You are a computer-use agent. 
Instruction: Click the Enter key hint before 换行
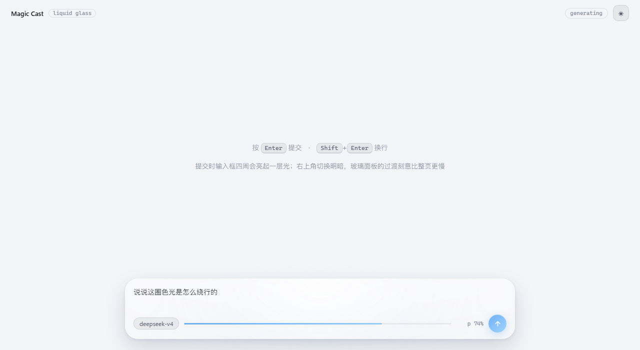[359, 148]
